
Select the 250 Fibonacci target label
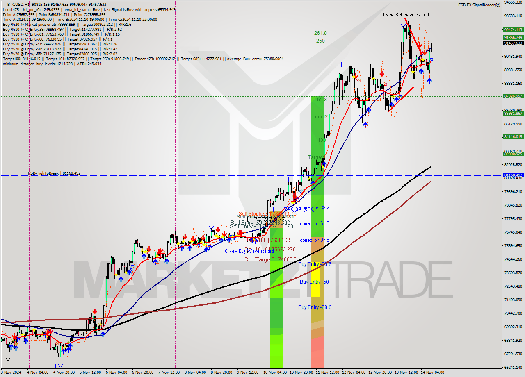[x=320, y=41]
